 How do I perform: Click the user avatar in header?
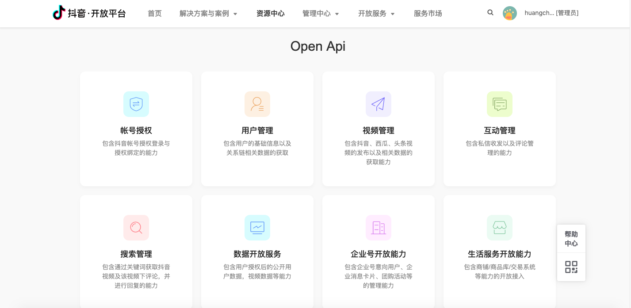(x=510, y=13)
